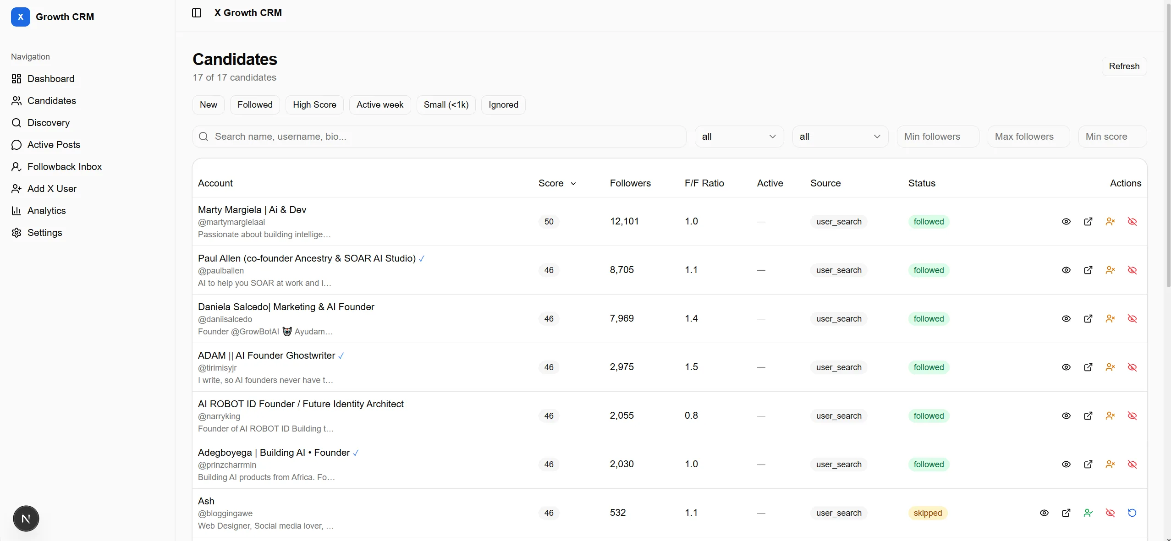Open the second 'all' filter dropdown

click(x=840, y=137)
